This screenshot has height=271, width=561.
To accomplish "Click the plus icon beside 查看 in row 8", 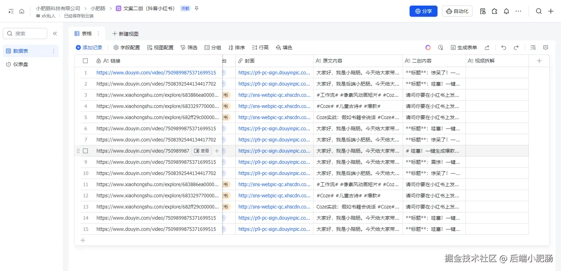I will click(x=217, y=151).
